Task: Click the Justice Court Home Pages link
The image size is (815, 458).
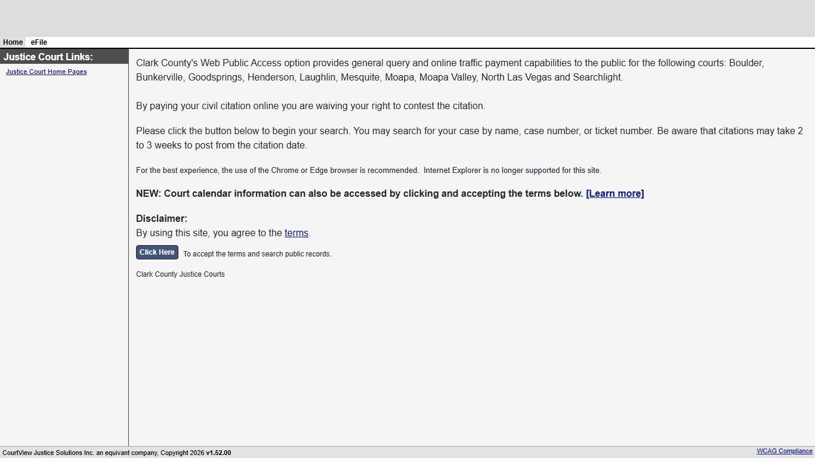Action: tap(46, 72)
